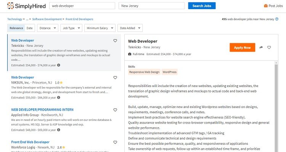This screenshot has height=152, width=286.
Task: Open NIKSUN Web Developer job title
Action: click(x=22, y=77)
